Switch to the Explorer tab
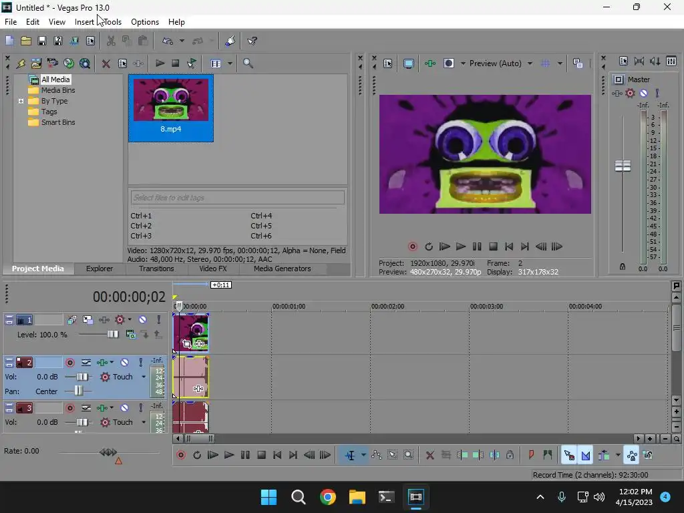684x513 pixels. (x=100, y=269)
